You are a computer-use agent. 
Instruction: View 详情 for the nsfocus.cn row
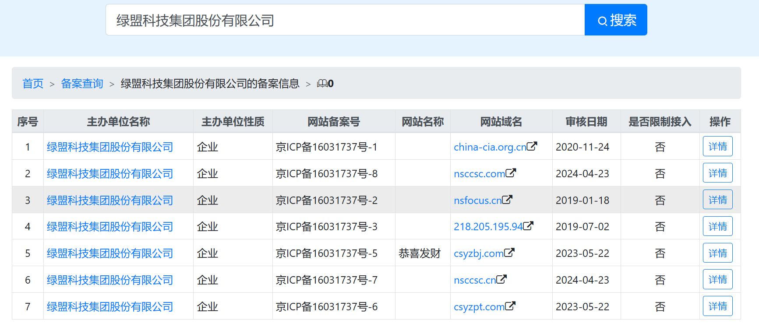point(717,200)
